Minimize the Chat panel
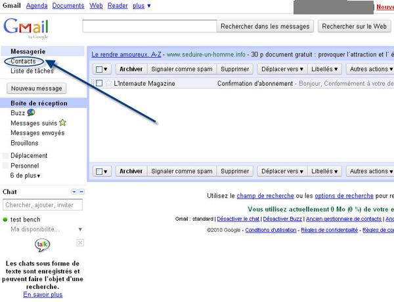Viewport: 394px width, 302px height. coord(81,192)
